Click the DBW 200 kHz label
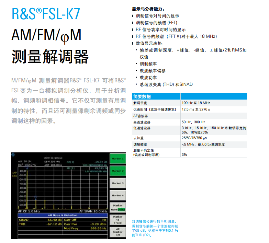The height and width of the screenshot is (243, 269). click(x=52, y=161)
